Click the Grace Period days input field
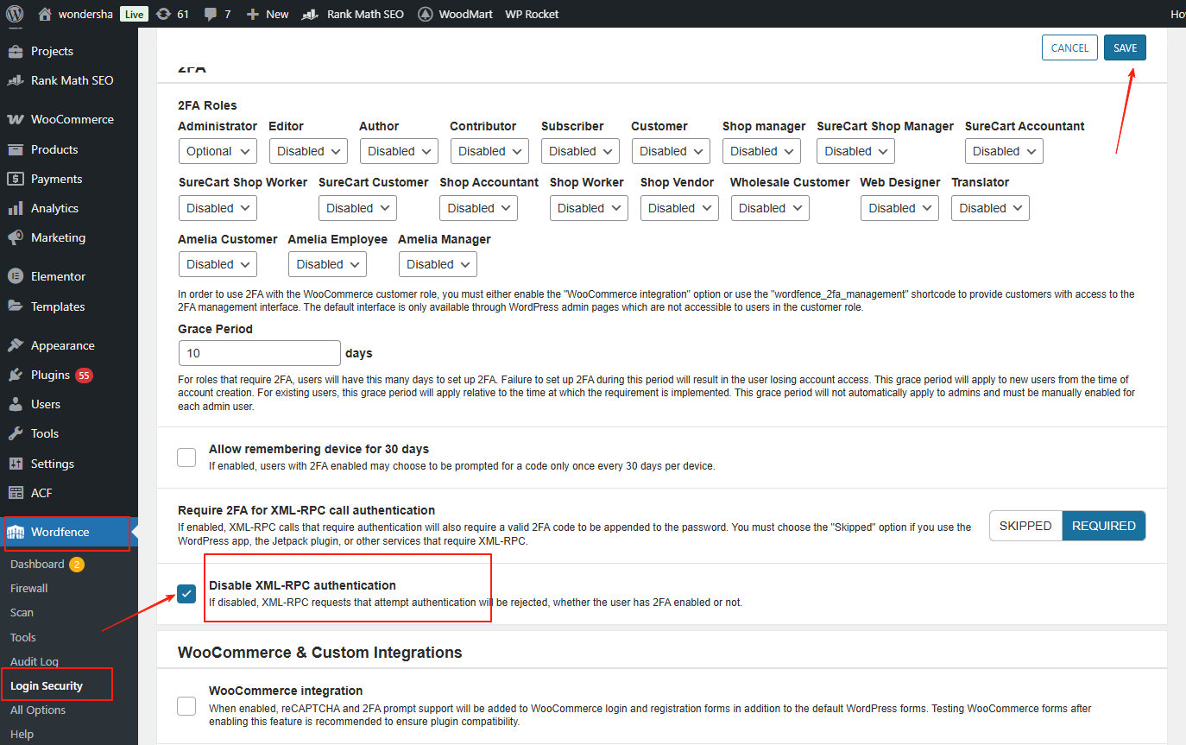Image resolution: width=1186 pixels, height=745 pixels. 259,353
